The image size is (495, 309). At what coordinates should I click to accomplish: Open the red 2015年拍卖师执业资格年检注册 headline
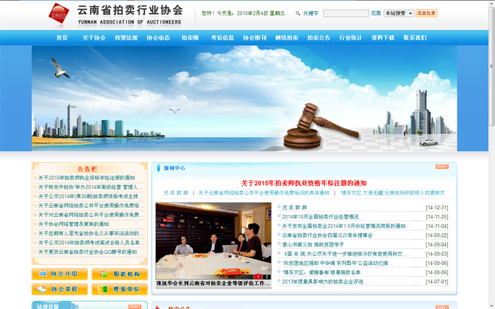click(x=304, y=183)
